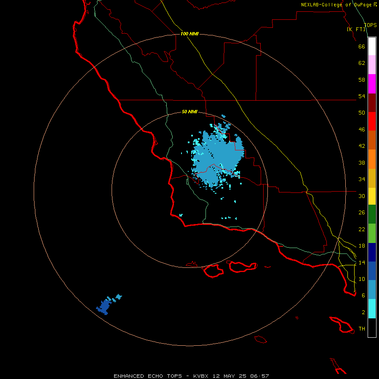Click the "58" legend value

point(362,80)
